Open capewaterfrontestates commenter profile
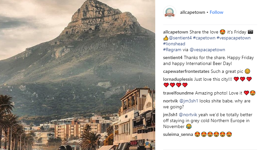This screenshot has height=150, width=262. (x=186, y=72)
